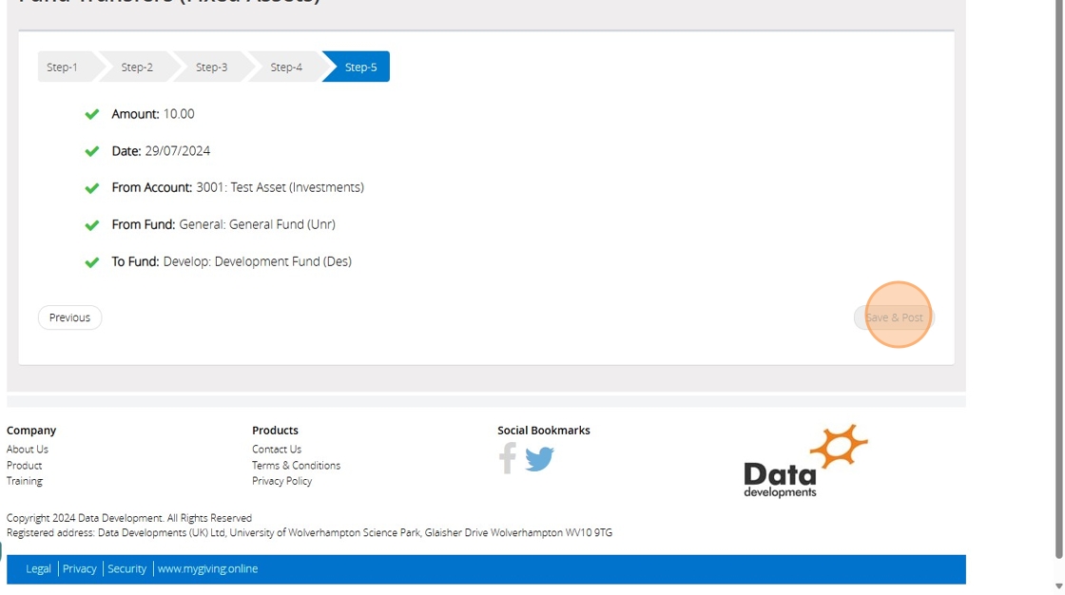1065x595 pixels.
Task: Click the green check beside To Fund
Action: click(91, 262)
